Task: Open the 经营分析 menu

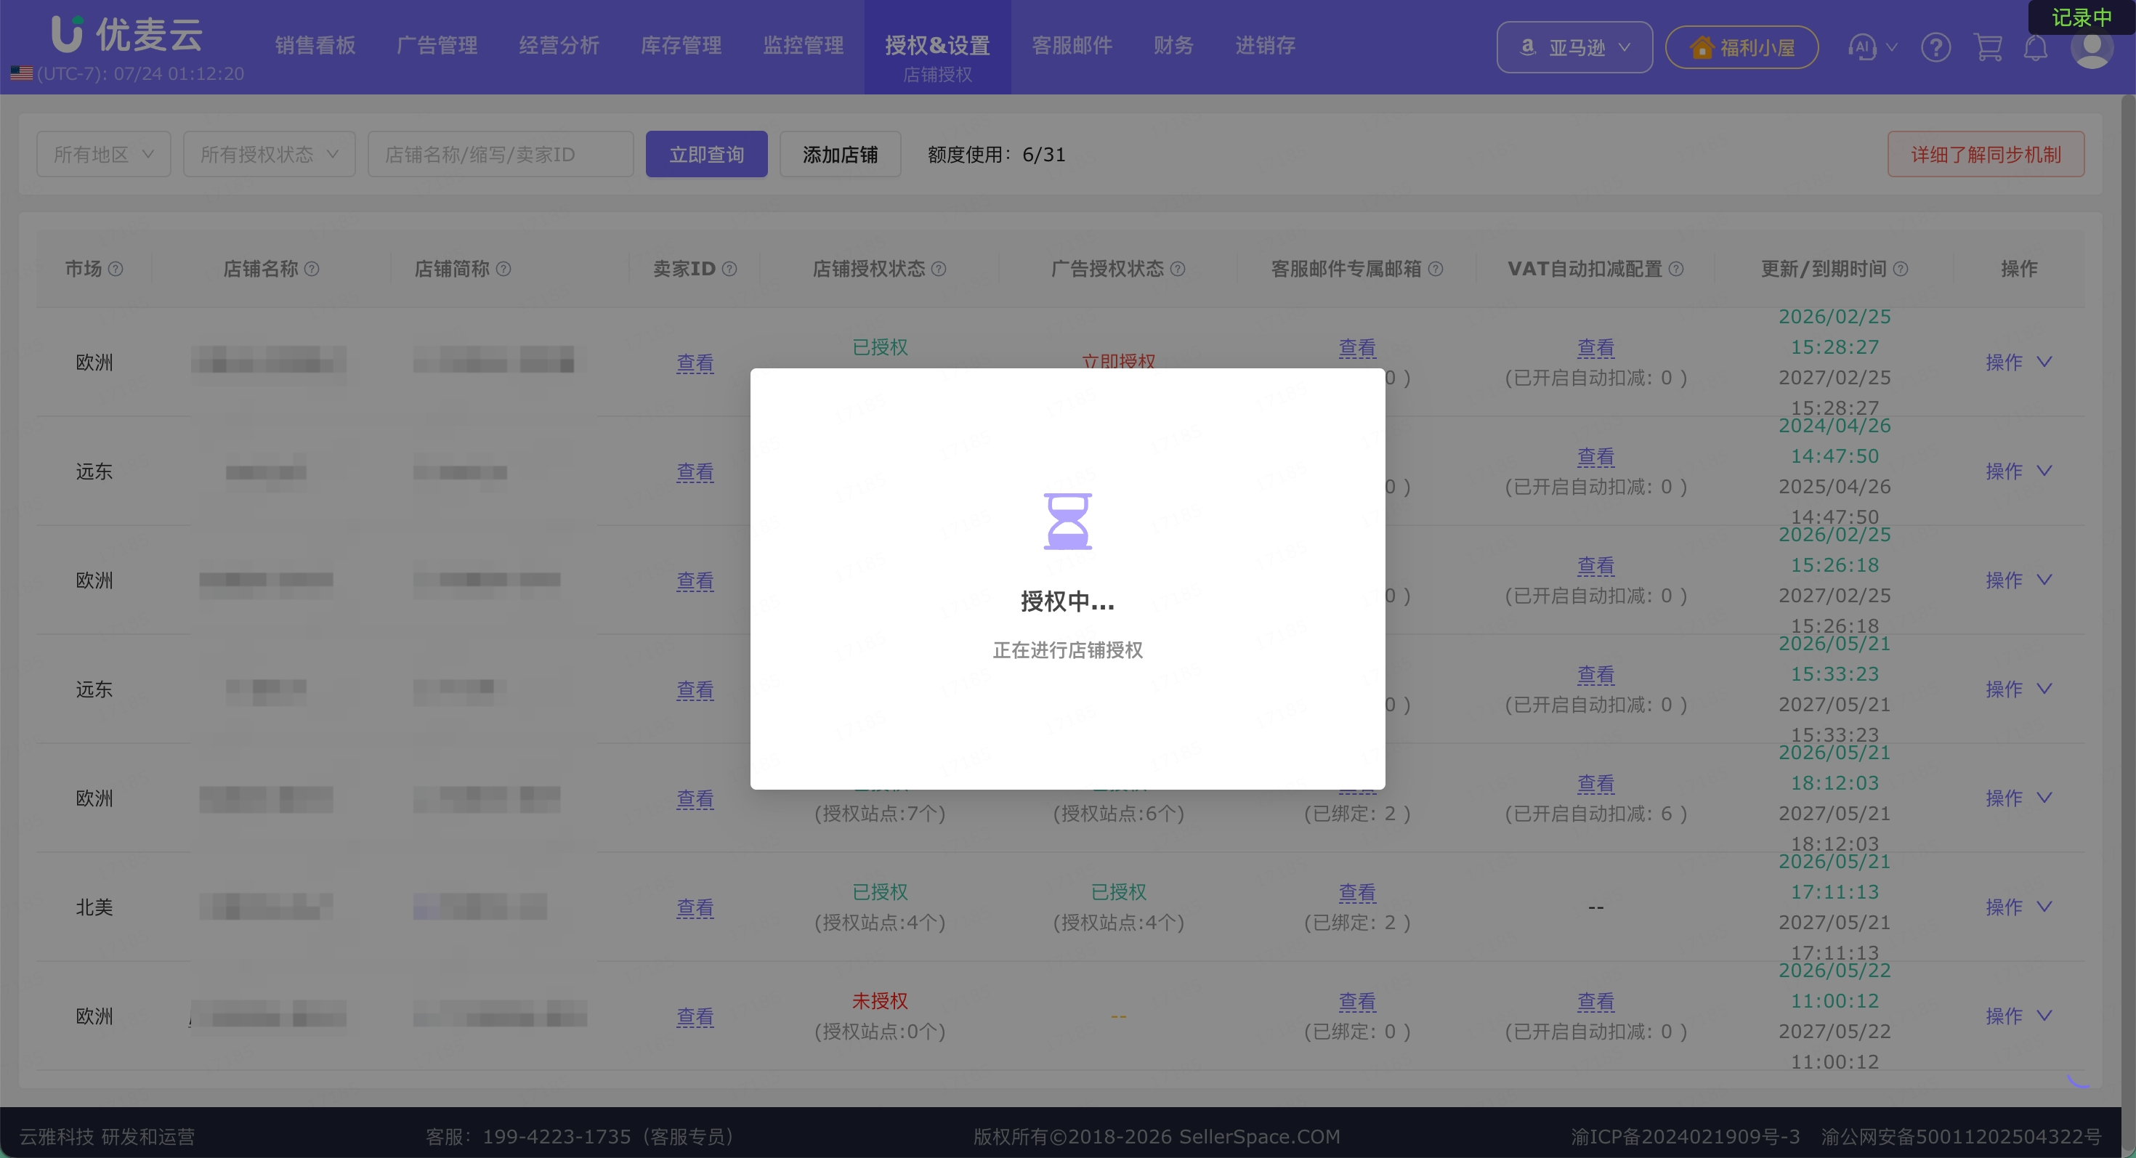Action: (x=559, y=46)
